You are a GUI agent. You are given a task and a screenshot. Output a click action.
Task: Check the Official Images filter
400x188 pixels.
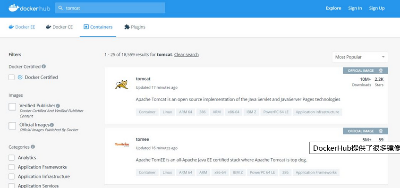(x=12, y=126)
